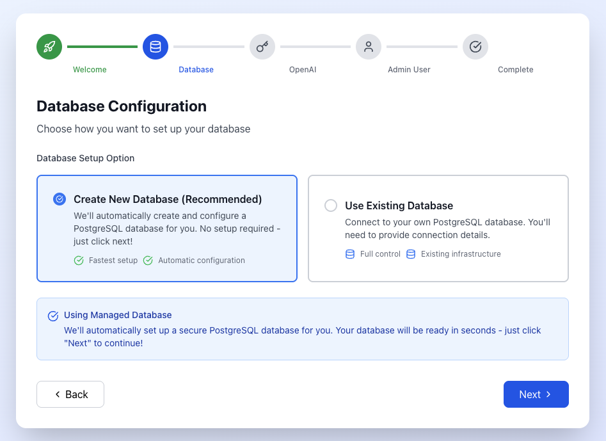Viewport: 606px width, 441px height.
Task: Select the Use Existing Database option
Action: (x=438, y=228)
